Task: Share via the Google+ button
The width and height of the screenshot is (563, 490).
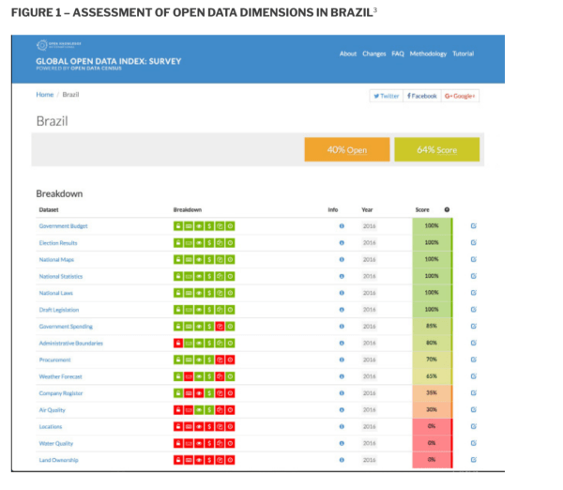Action: (x=460, y=96)
